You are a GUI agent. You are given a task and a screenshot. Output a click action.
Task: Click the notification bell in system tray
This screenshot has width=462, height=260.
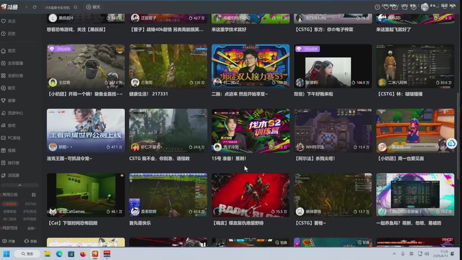click(x=452, y=254)
